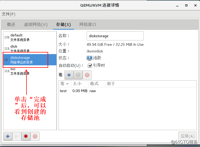The width and height of the screenshot is (200, 147).
Task: Select the test volume row
Action: coord(128,91)
